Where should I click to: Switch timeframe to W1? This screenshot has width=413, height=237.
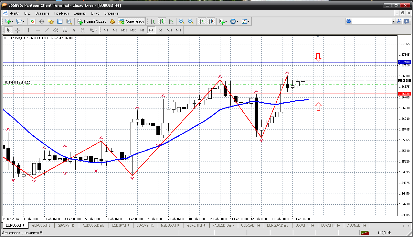click(169, 30)
